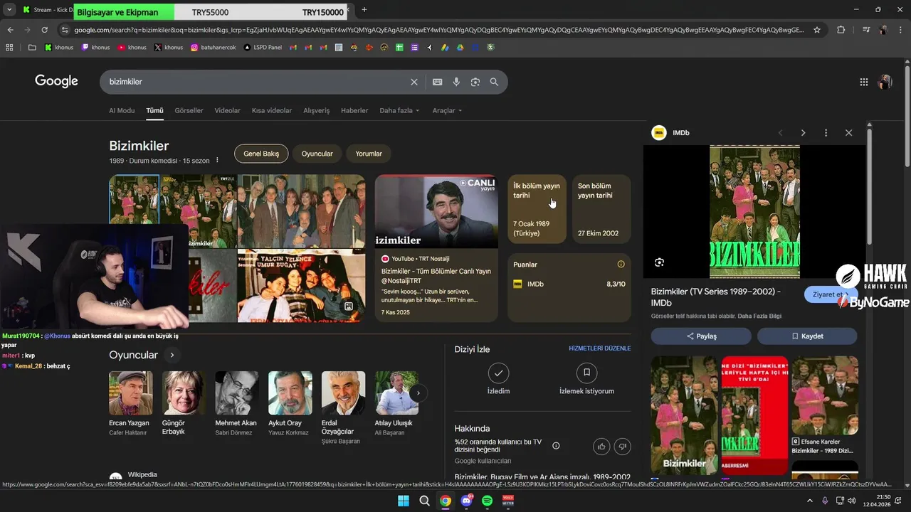Click the Paylaş share button

701,336
